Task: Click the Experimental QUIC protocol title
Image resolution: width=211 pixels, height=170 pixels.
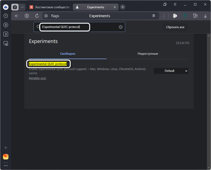Action: point(48,64)
